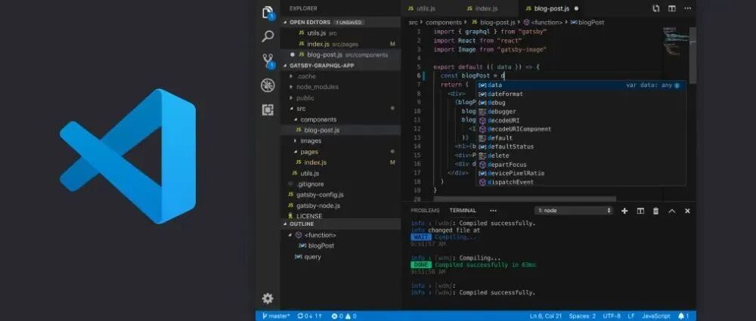The image size is (756, 321).
Task: Click the master branch indicator in the status bar
Action: (276, 316)
